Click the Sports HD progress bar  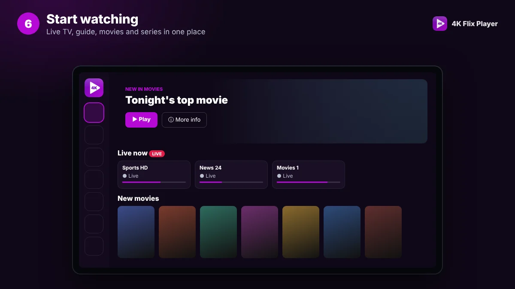[x=154, y=182]
